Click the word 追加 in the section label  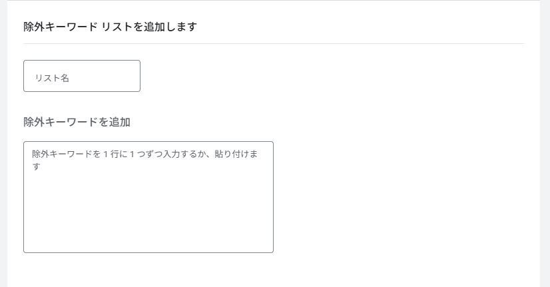[120, 122]
